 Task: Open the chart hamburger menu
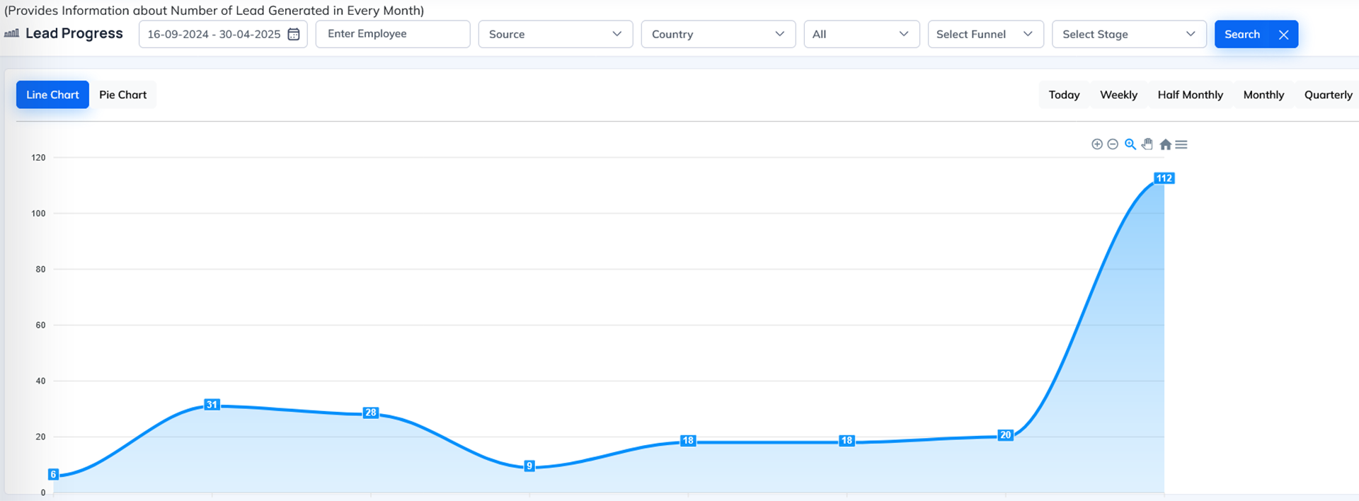pyautogui.click(x=1181, y=144)
